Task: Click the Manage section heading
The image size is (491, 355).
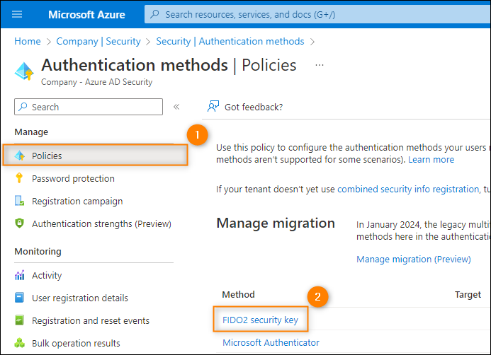Action: [x=31, y=132]
